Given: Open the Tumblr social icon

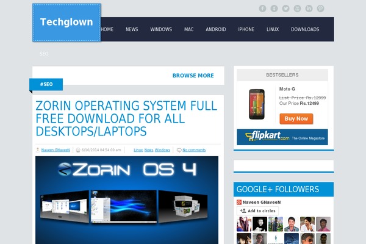Looking at the screenshot, I should click(274, 9).
